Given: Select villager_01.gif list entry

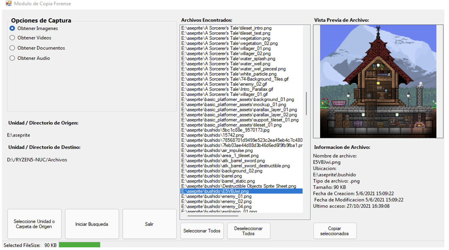Looking at the screenshot, I should (x=241, y=94).
